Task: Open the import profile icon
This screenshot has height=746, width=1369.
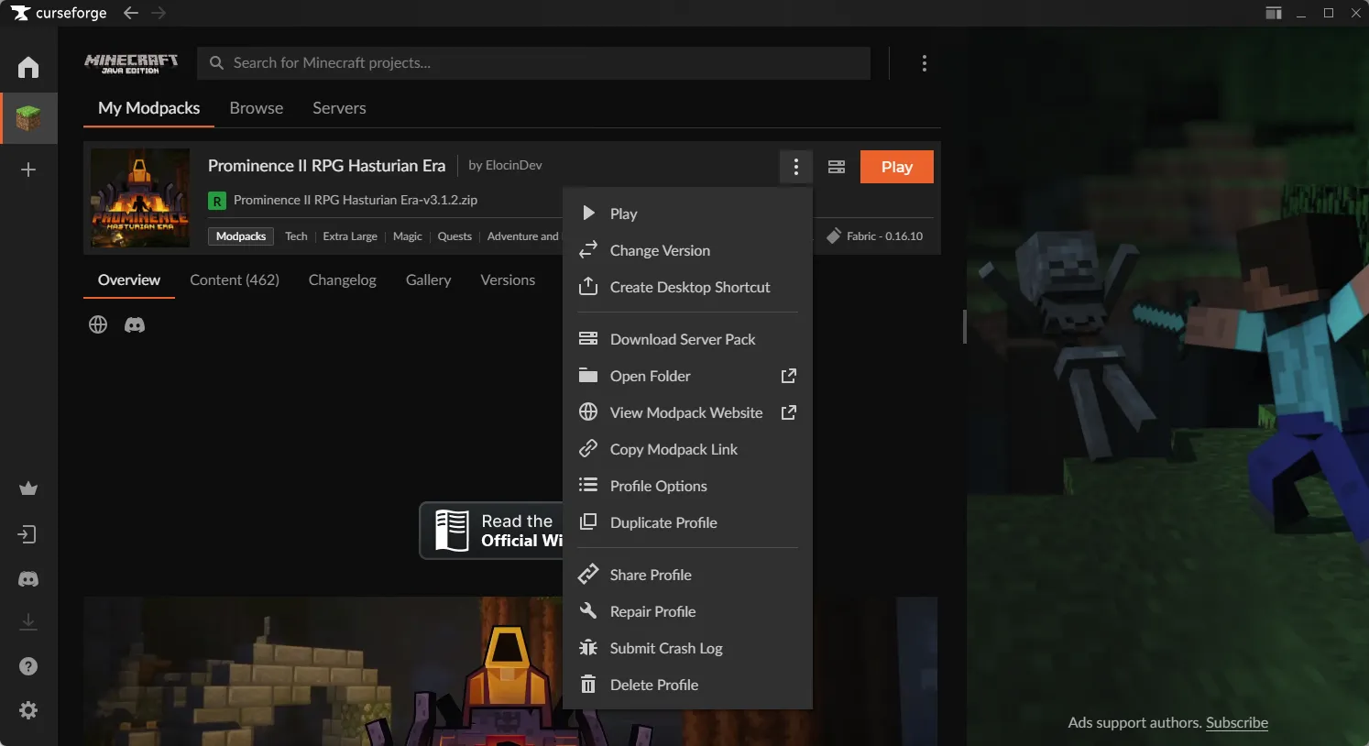Action: 27,534
